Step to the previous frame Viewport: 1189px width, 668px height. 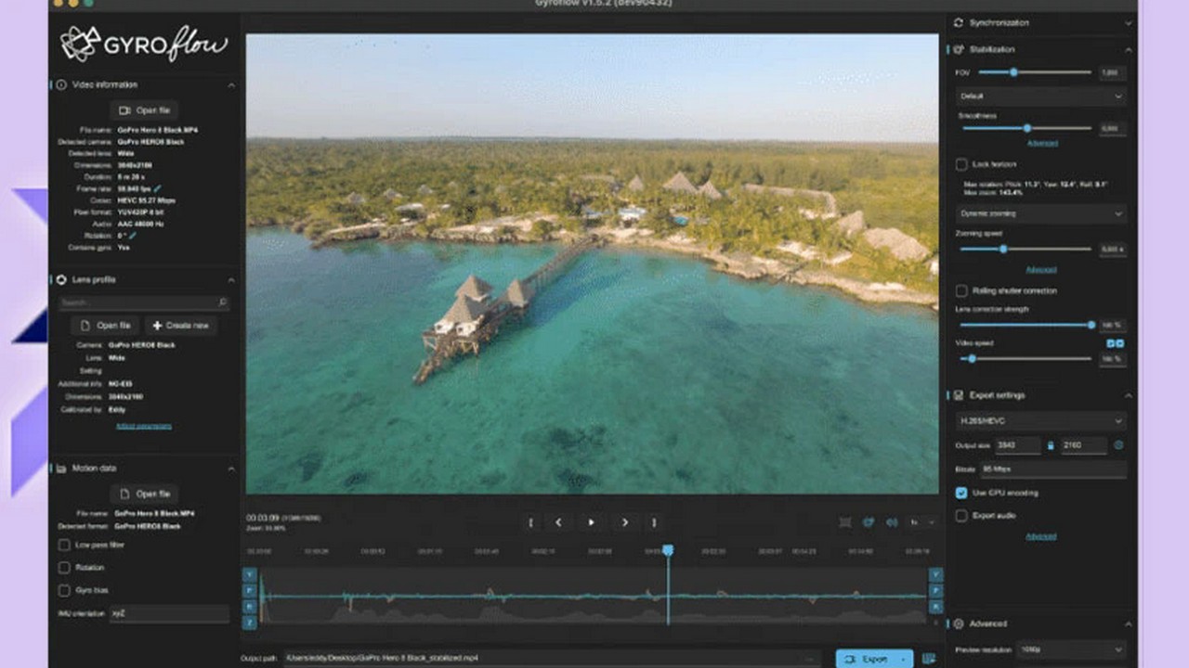click(x=558, y=522)
